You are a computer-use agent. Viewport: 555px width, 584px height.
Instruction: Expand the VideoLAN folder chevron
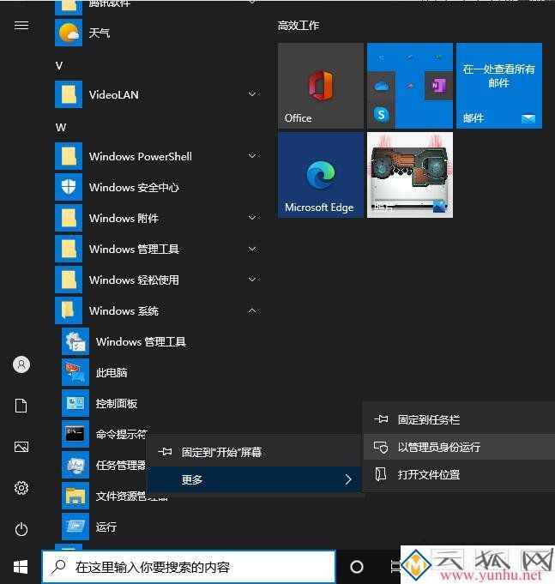coord(252,94)
